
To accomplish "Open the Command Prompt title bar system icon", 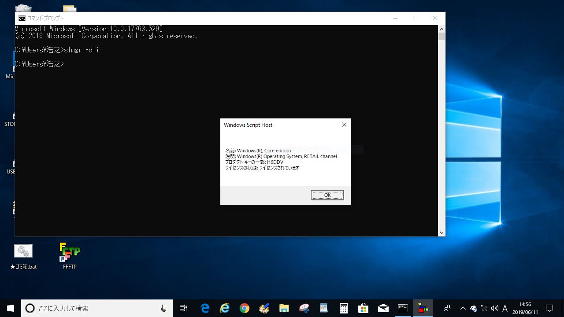I will (22, 18).
